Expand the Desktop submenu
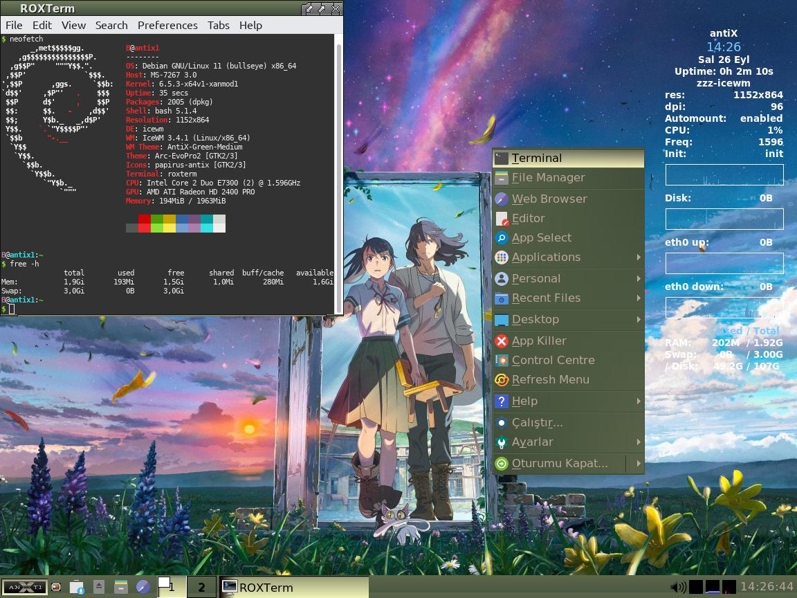 tap(568, 319)
